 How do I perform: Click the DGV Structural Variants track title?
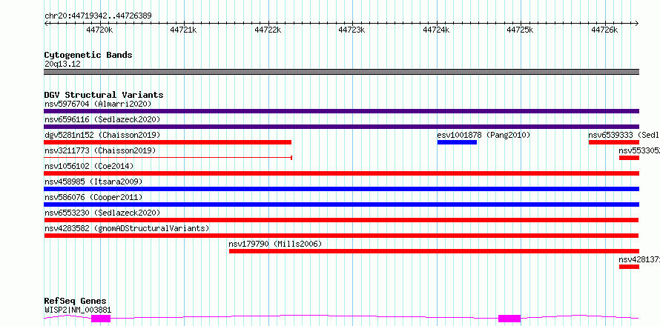point(104,95)
